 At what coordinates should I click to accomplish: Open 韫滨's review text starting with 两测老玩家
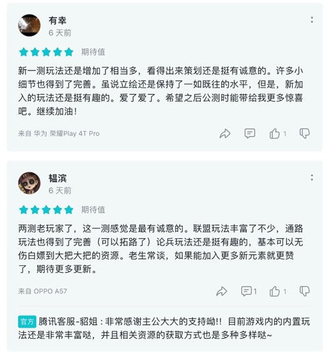click(x=161, y=249)
